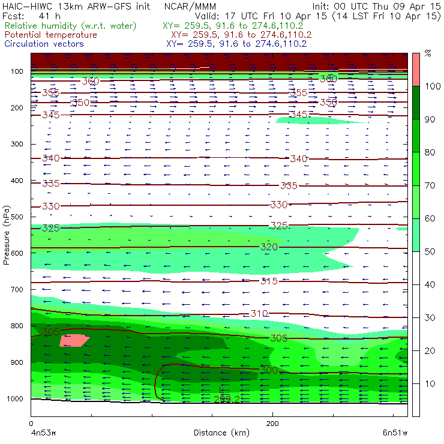The width and height of the screenshot is (444, 444).
Task: Click the 200 hPa pressure axis label
Action: click(x=17, y=107)
